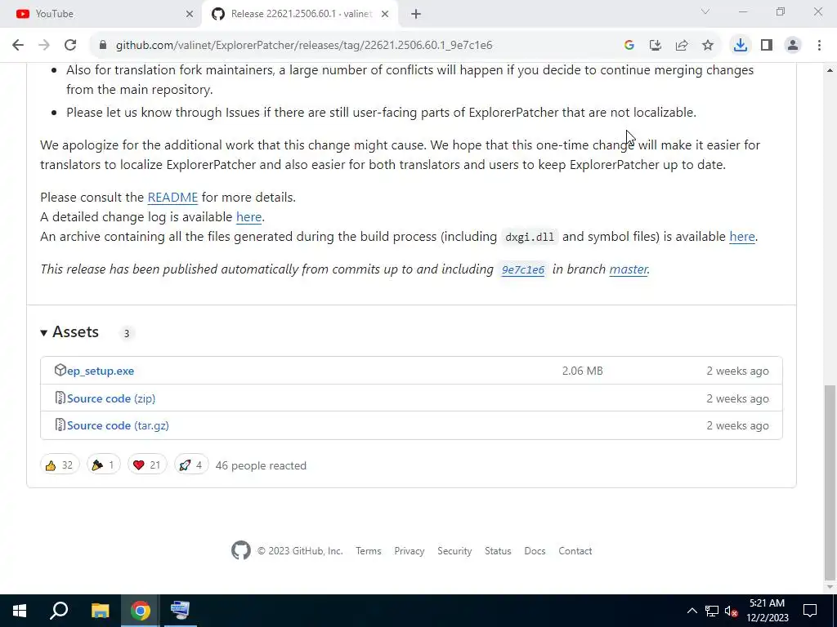Image resolution: width=837 pixels, height=627 pixels.
Task: Click the GitHub logo in footer
Action: [x=241, y=551]
